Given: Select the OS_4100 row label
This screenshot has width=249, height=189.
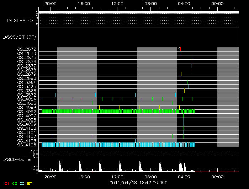Looking at the screenshot, I should coord(27,128).
